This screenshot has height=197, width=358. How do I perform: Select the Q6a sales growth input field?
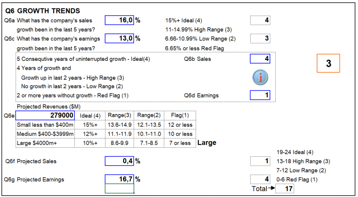click(119, 20)
